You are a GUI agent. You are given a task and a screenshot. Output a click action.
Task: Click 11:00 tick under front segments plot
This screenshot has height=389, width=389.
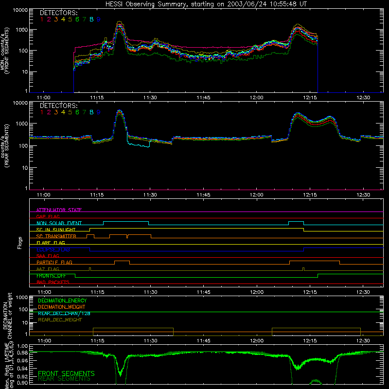[x=44, y=98]
